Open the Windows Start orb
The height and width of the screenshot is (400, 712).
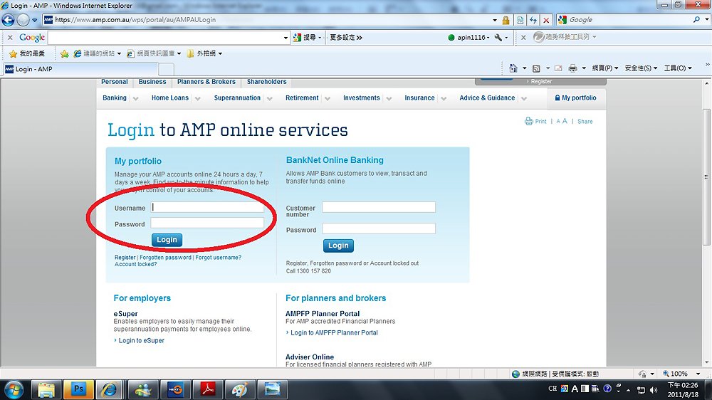(13, 389)
